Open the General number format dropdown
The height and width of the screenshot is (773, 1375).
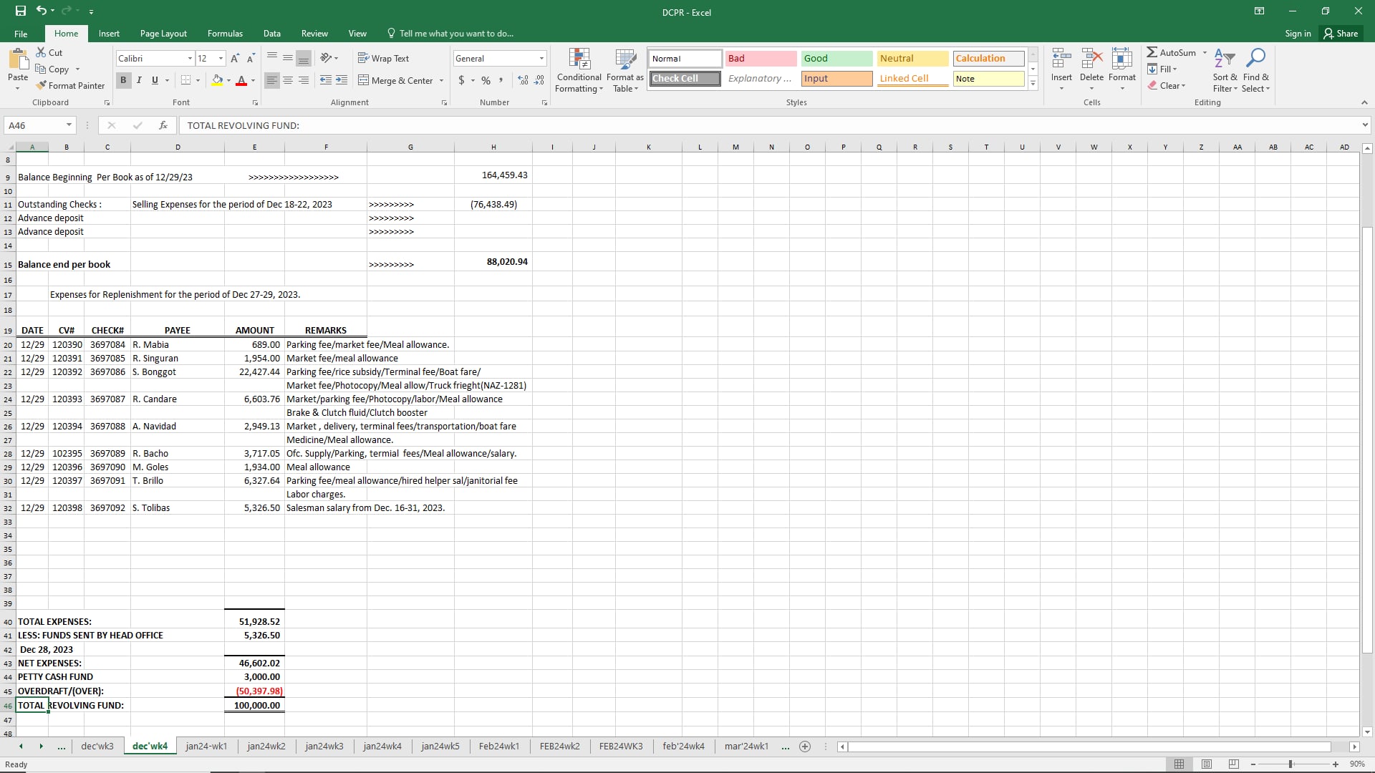coord(541,59)
